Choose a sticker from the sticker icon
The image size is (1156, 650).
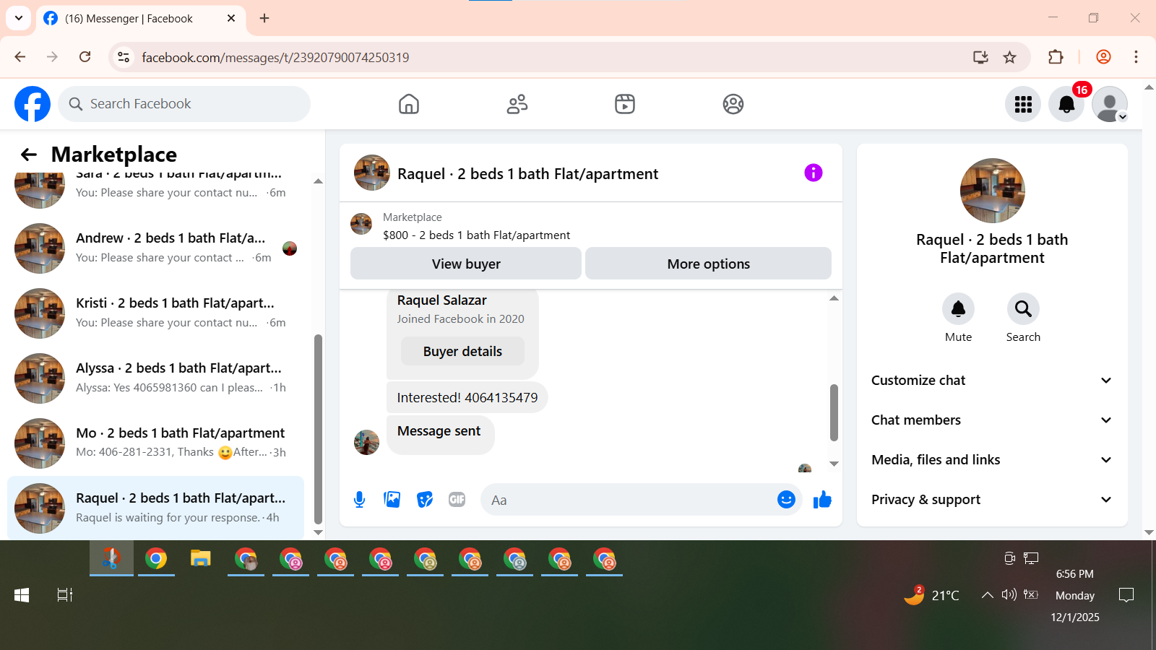pos(425,500)
